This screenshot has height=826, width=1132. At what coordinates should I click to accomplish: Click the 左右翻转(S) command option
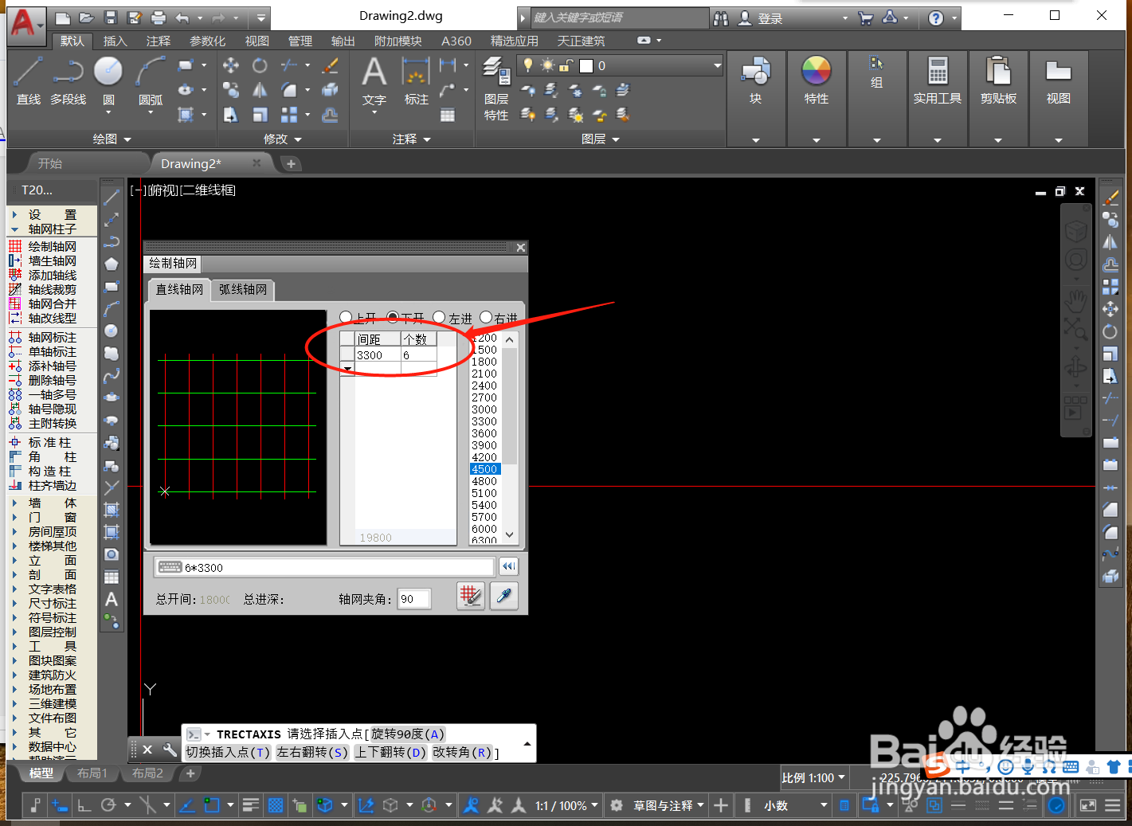312,752
